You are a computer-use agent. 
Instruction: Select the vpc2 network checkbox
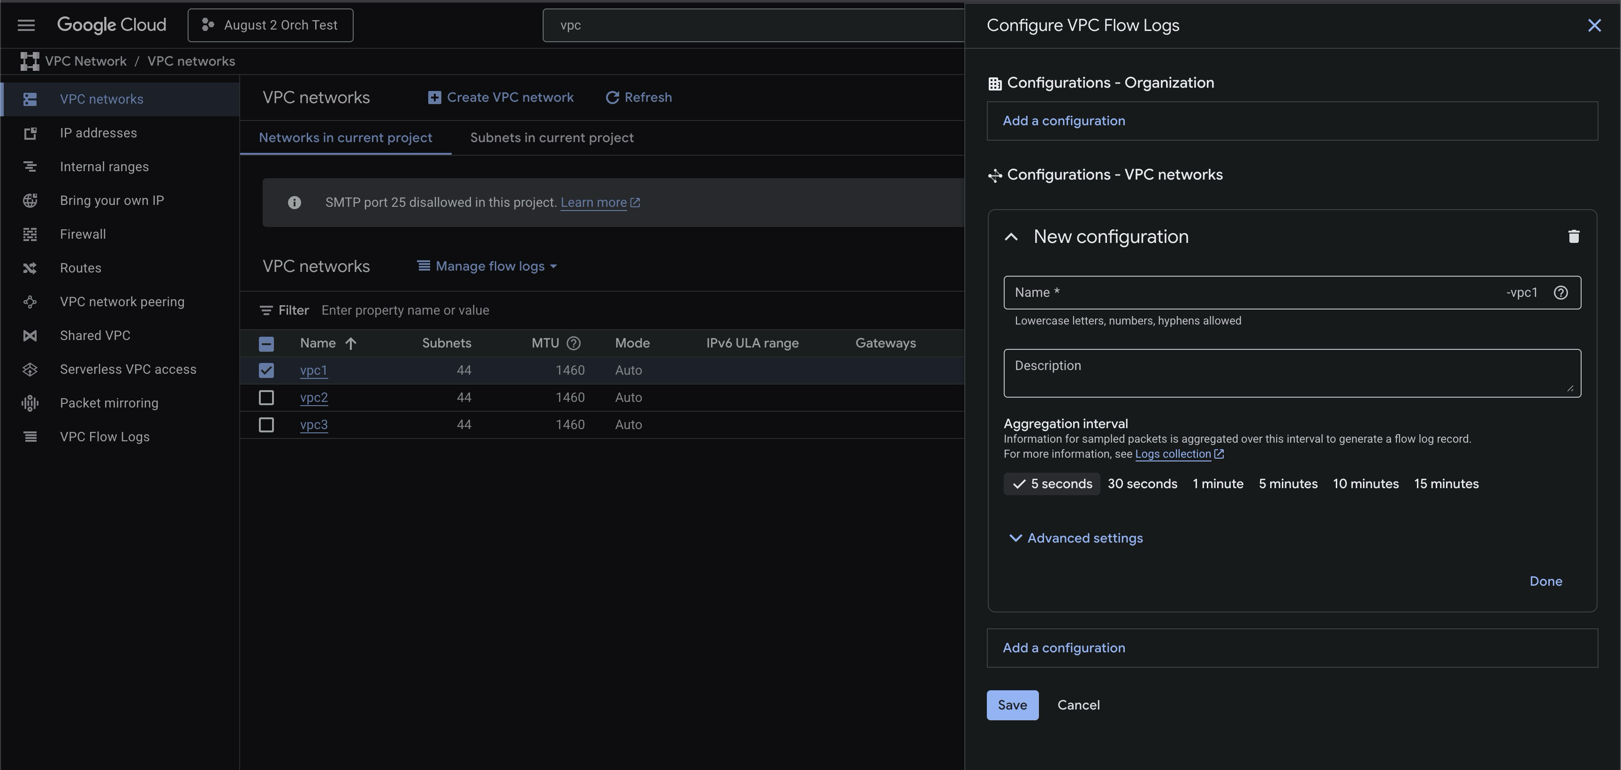point(266,398)
